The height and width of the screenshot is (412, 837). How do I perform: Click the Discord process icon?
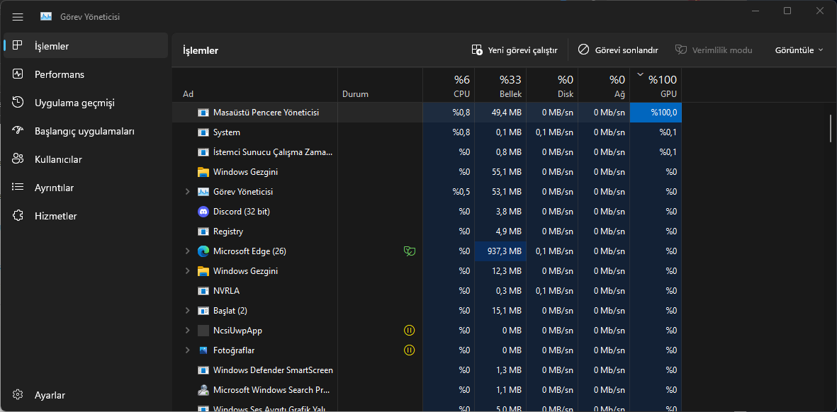point(203,212)
